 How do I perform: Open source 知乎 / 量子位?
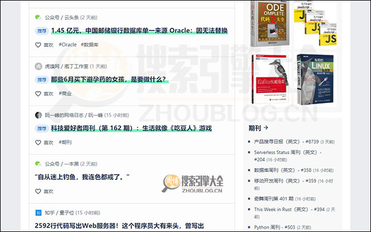[60, 213]
